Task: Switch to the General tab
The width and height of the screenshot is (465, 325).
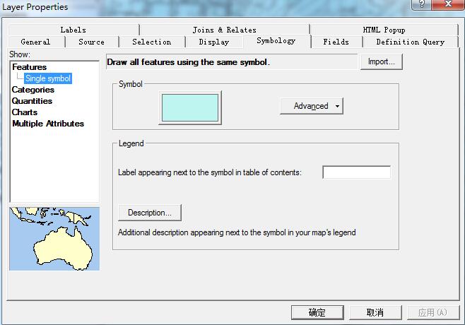Action: 35,42
